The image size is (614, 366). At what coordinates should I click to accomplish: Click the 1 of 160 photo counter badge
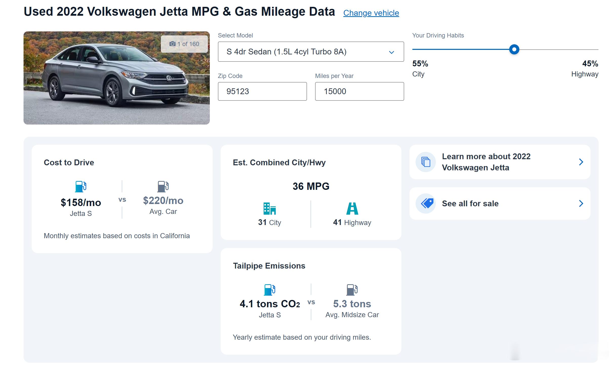[x=184, y=44]
